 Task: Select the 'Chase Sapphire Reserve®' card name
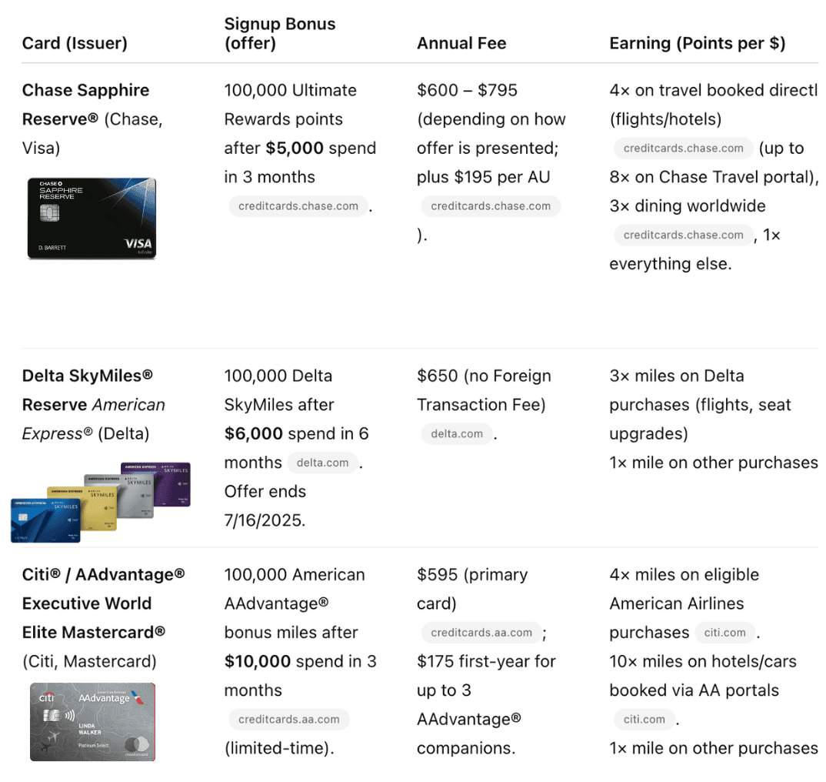pos(85,105)
